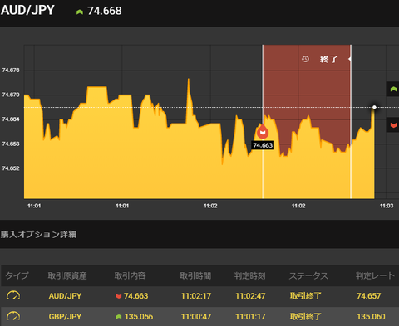Viewport: 399px width, 326px height.
Task: Click the 判定時刻 column header
Action: [250, 275]
